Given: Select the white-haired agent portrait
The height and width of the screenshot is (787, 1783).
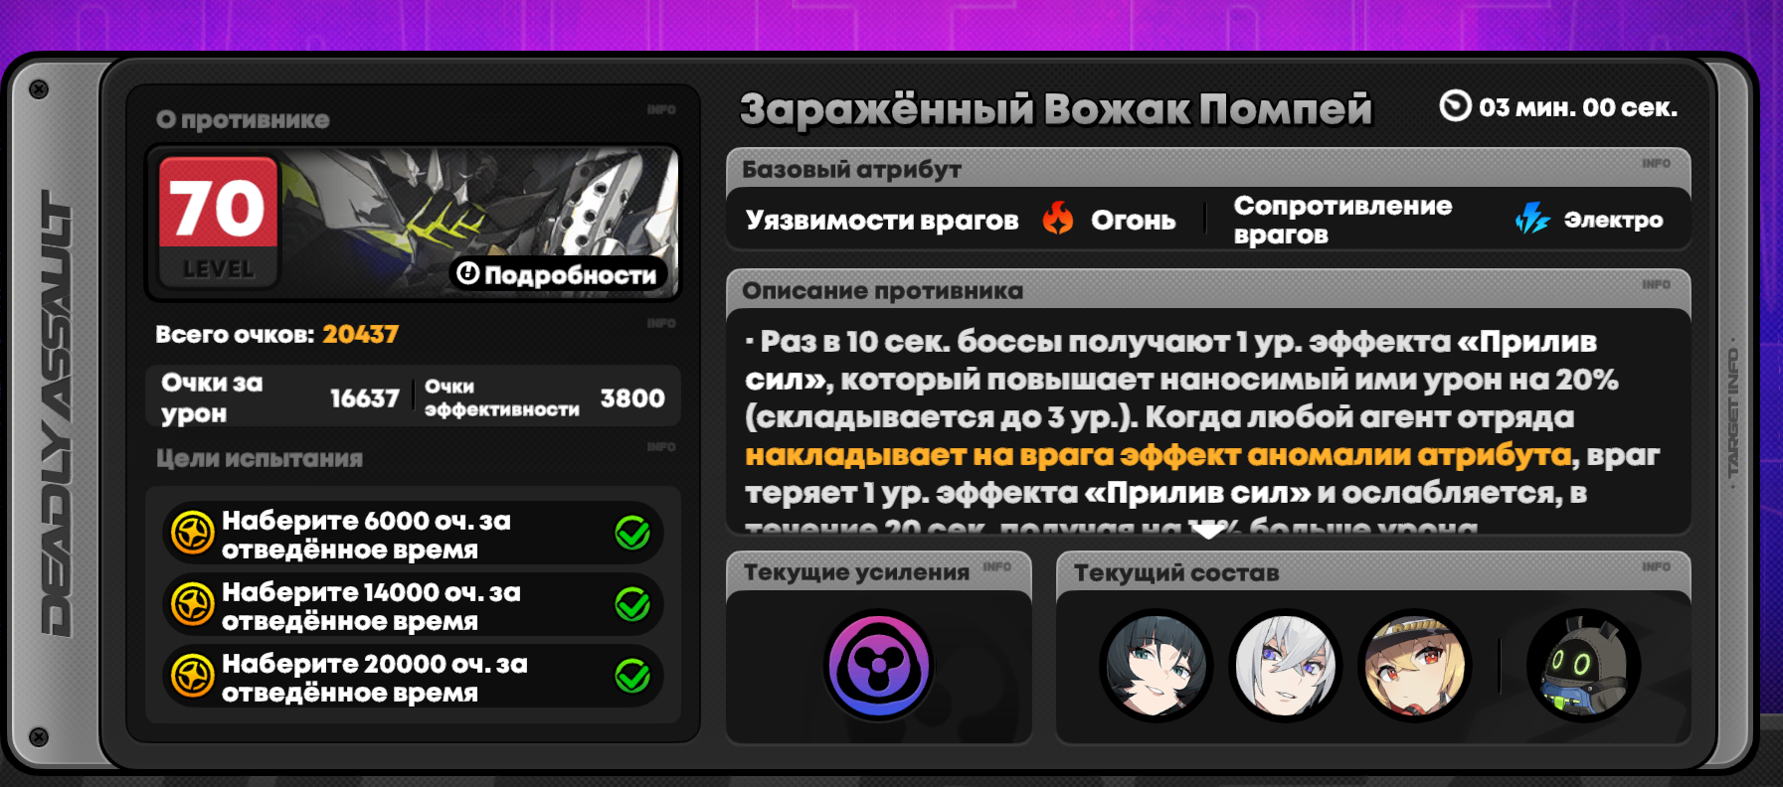Looking at the screenshot, I should point(1285,666).
